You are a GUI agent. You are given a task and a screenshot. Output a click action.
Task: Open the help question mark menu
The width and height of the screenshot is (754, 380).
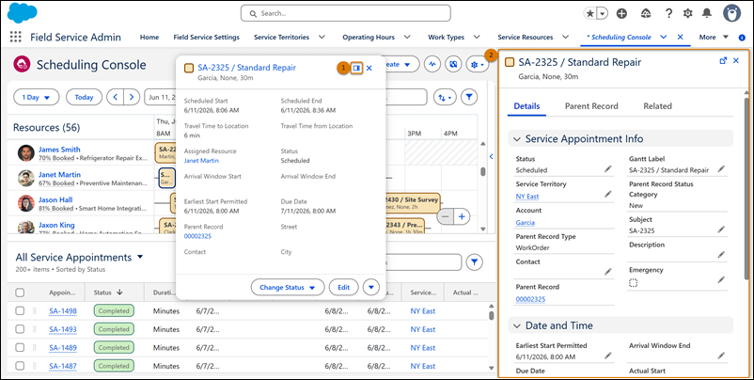pos(668,13)
